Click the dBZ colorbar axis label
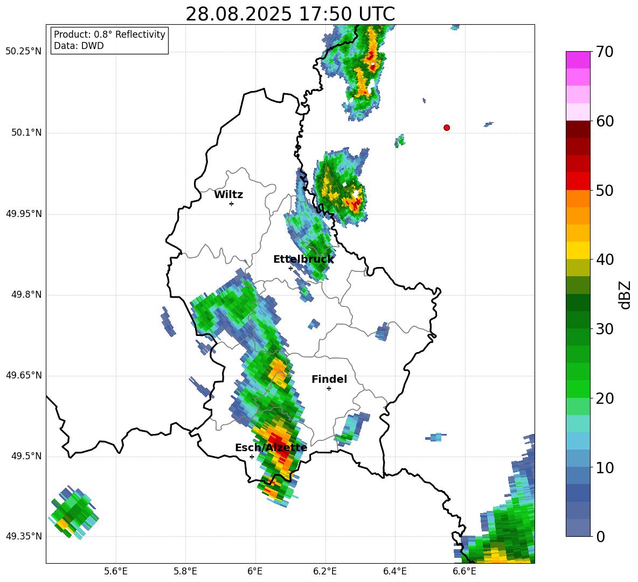This screenshot has height=582, width=638. tap(626, 294)
